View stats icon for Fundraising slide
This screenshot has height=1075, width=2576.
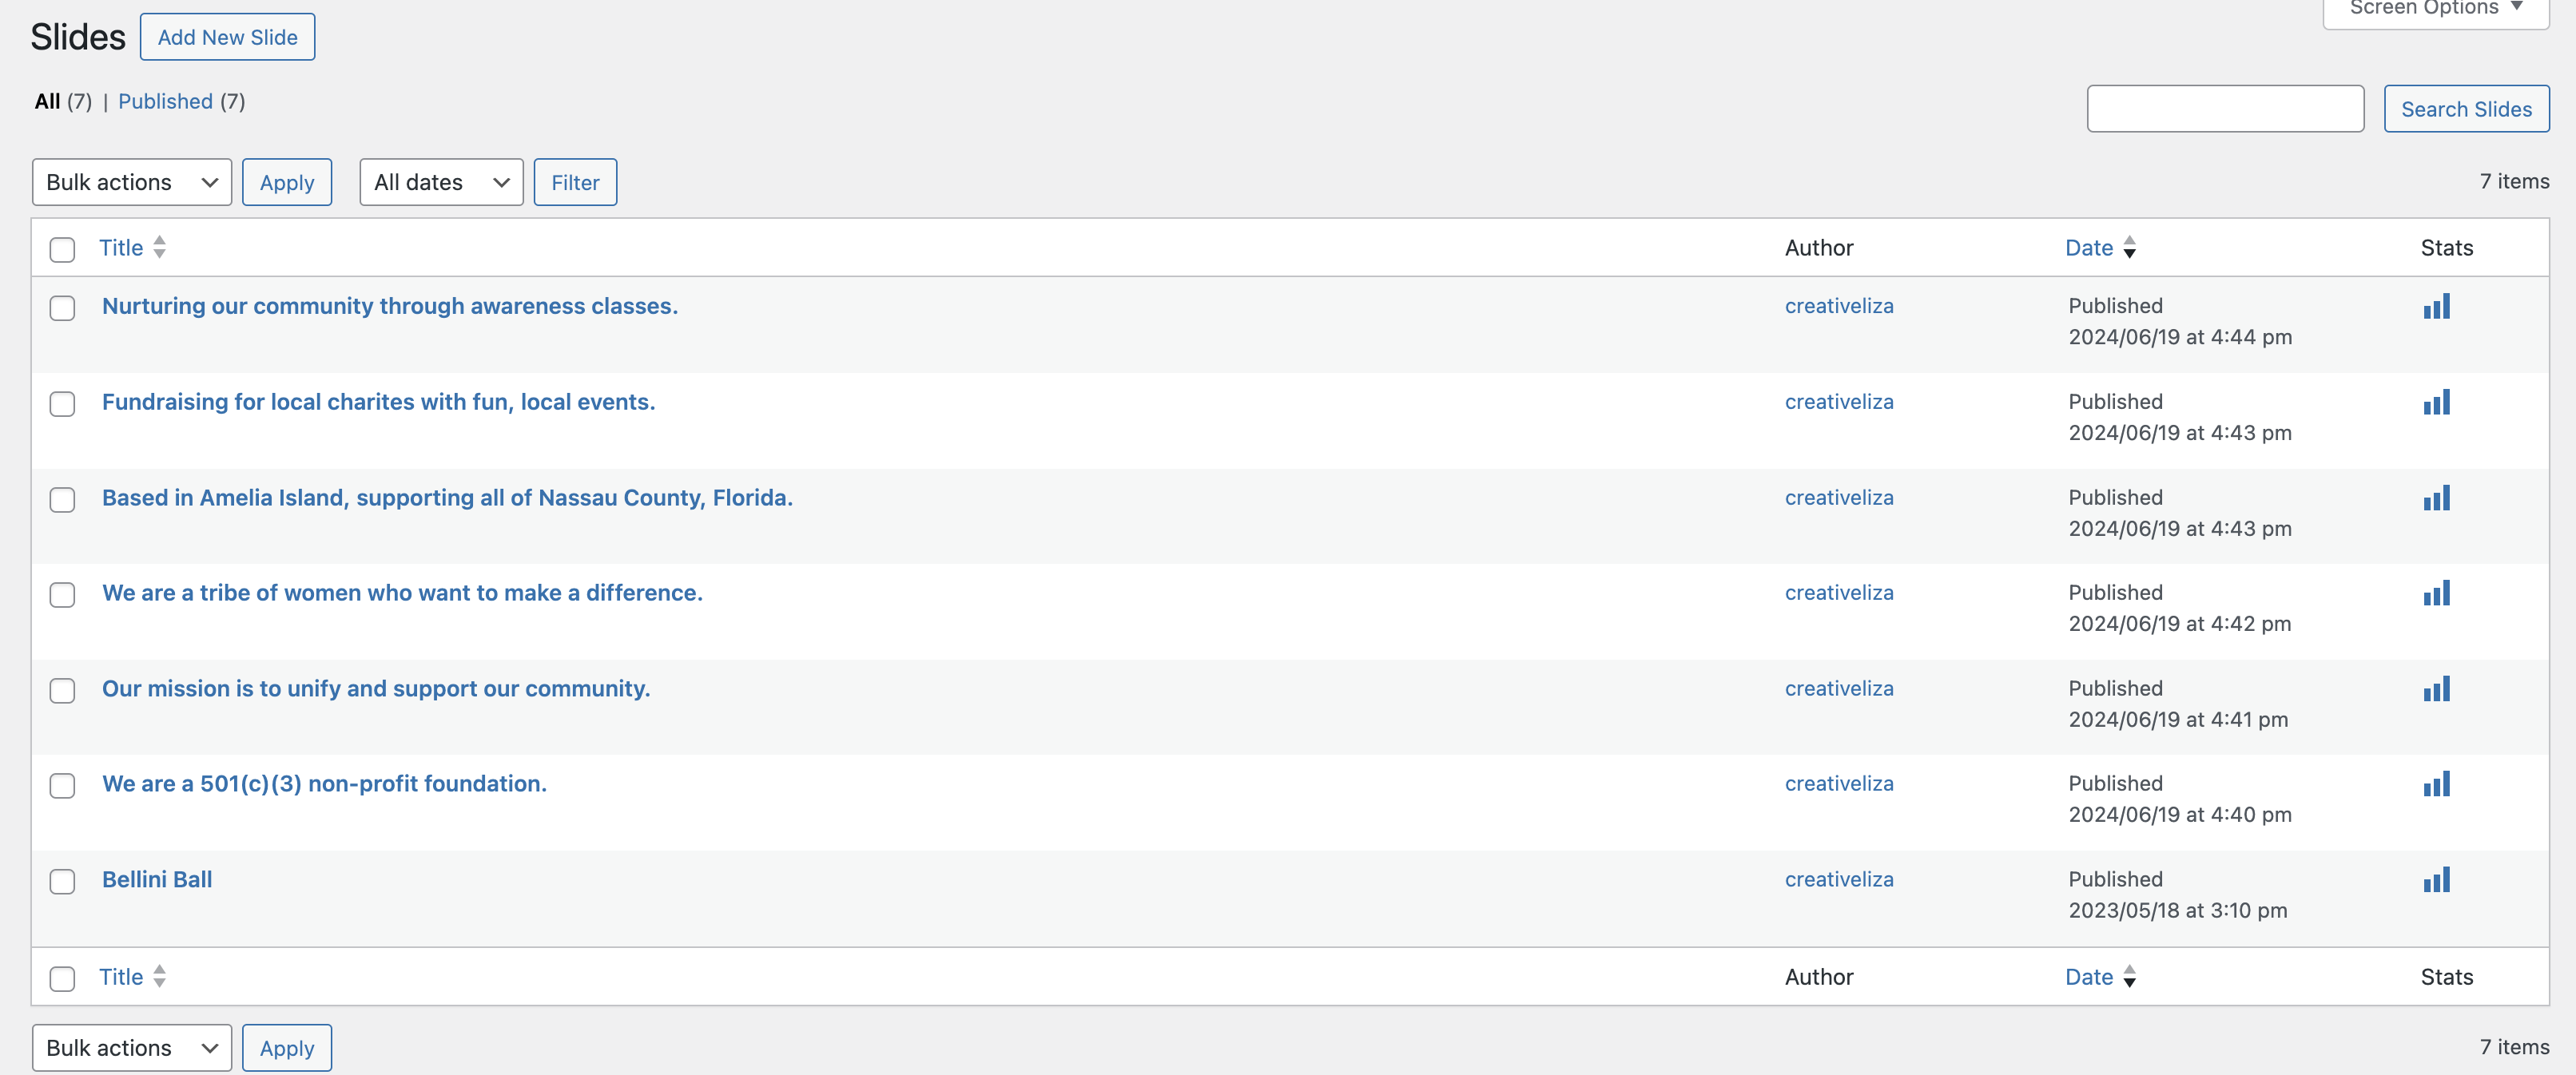point(2436,402)
